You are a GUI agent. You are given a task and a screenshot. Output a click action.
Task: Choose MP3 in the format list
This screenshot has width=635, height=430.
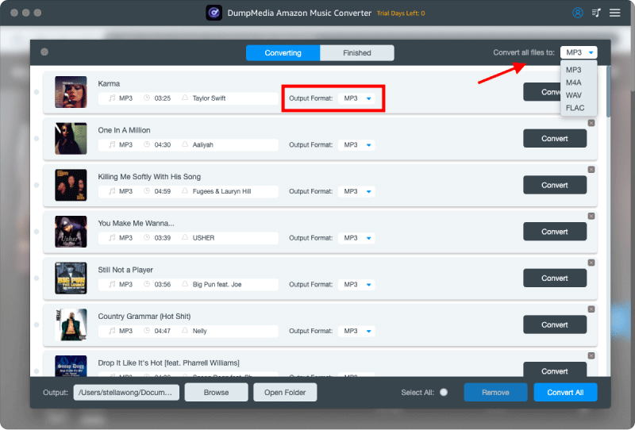[573, 70]
